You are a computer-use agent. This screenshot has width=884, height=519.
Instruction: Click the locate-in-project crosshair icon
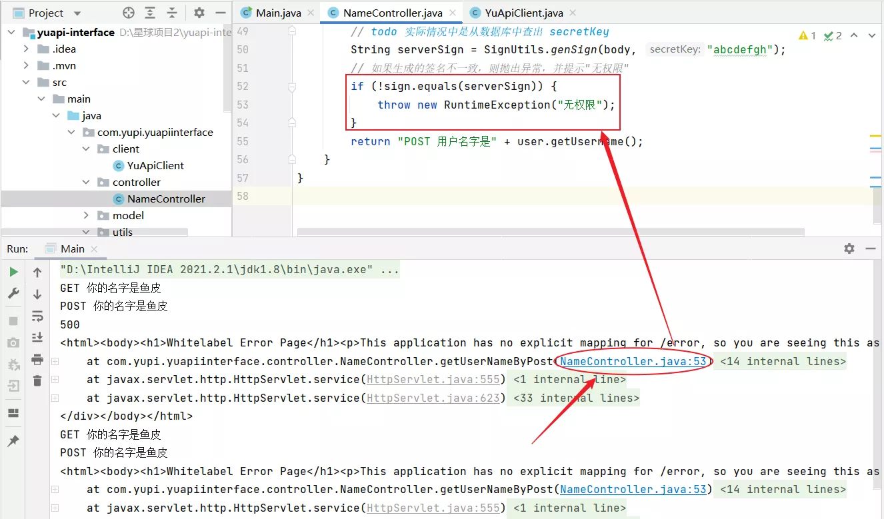point(129,13)
